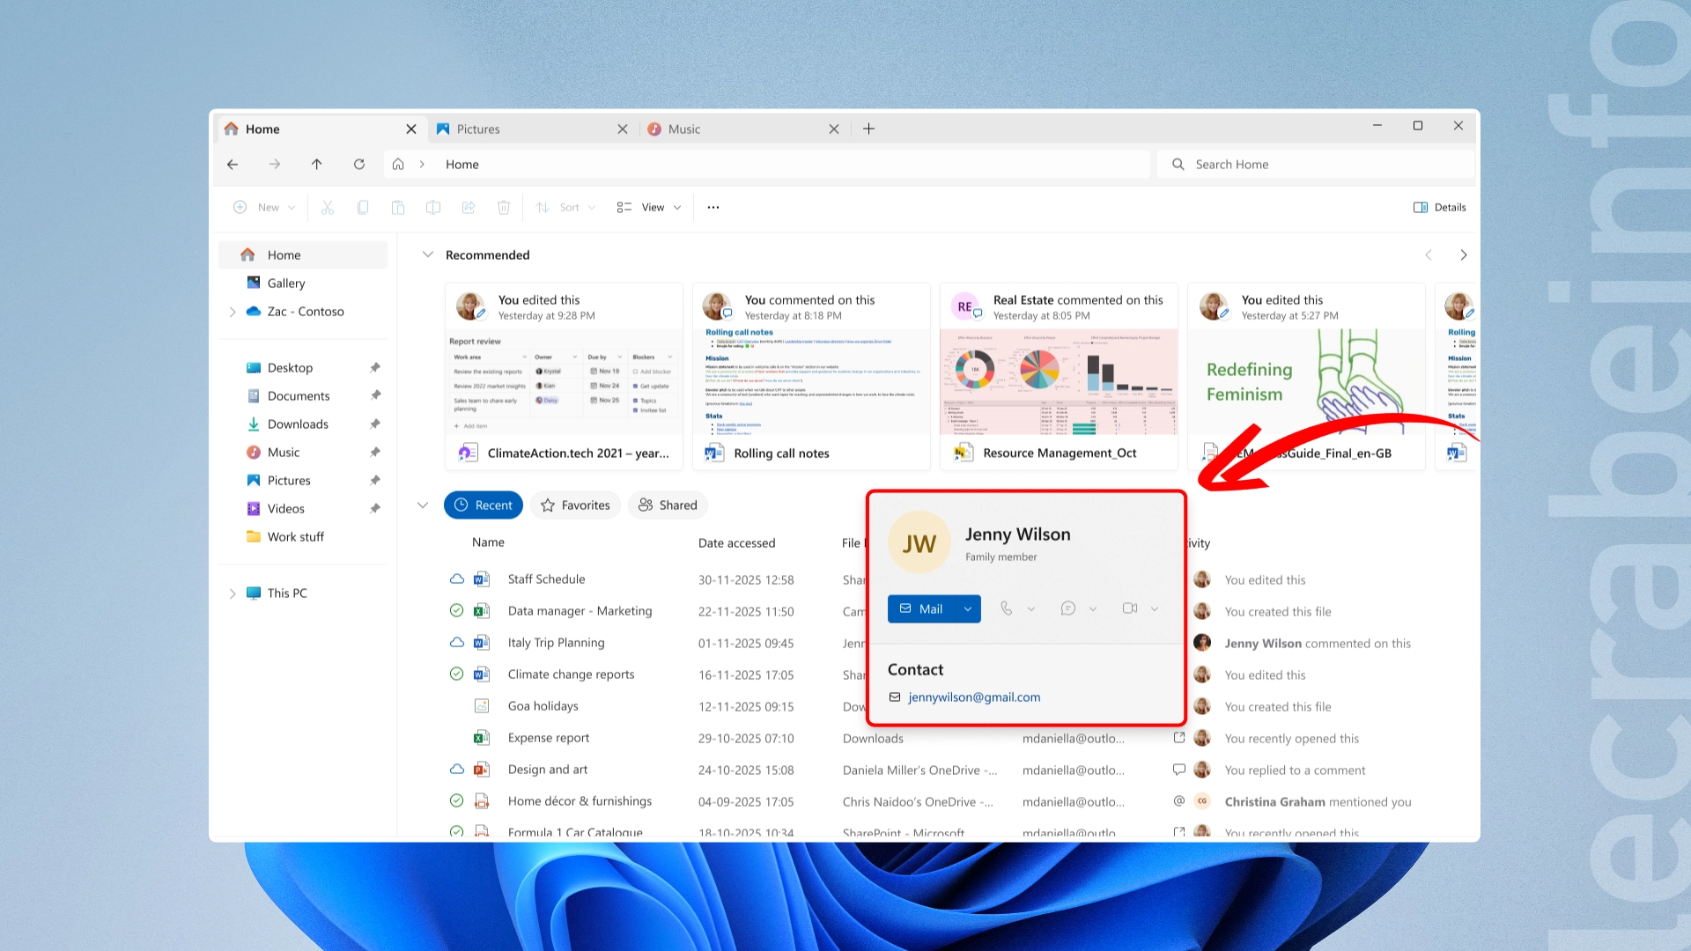Click the Refresh icon in navigation bar

point(359,165)
